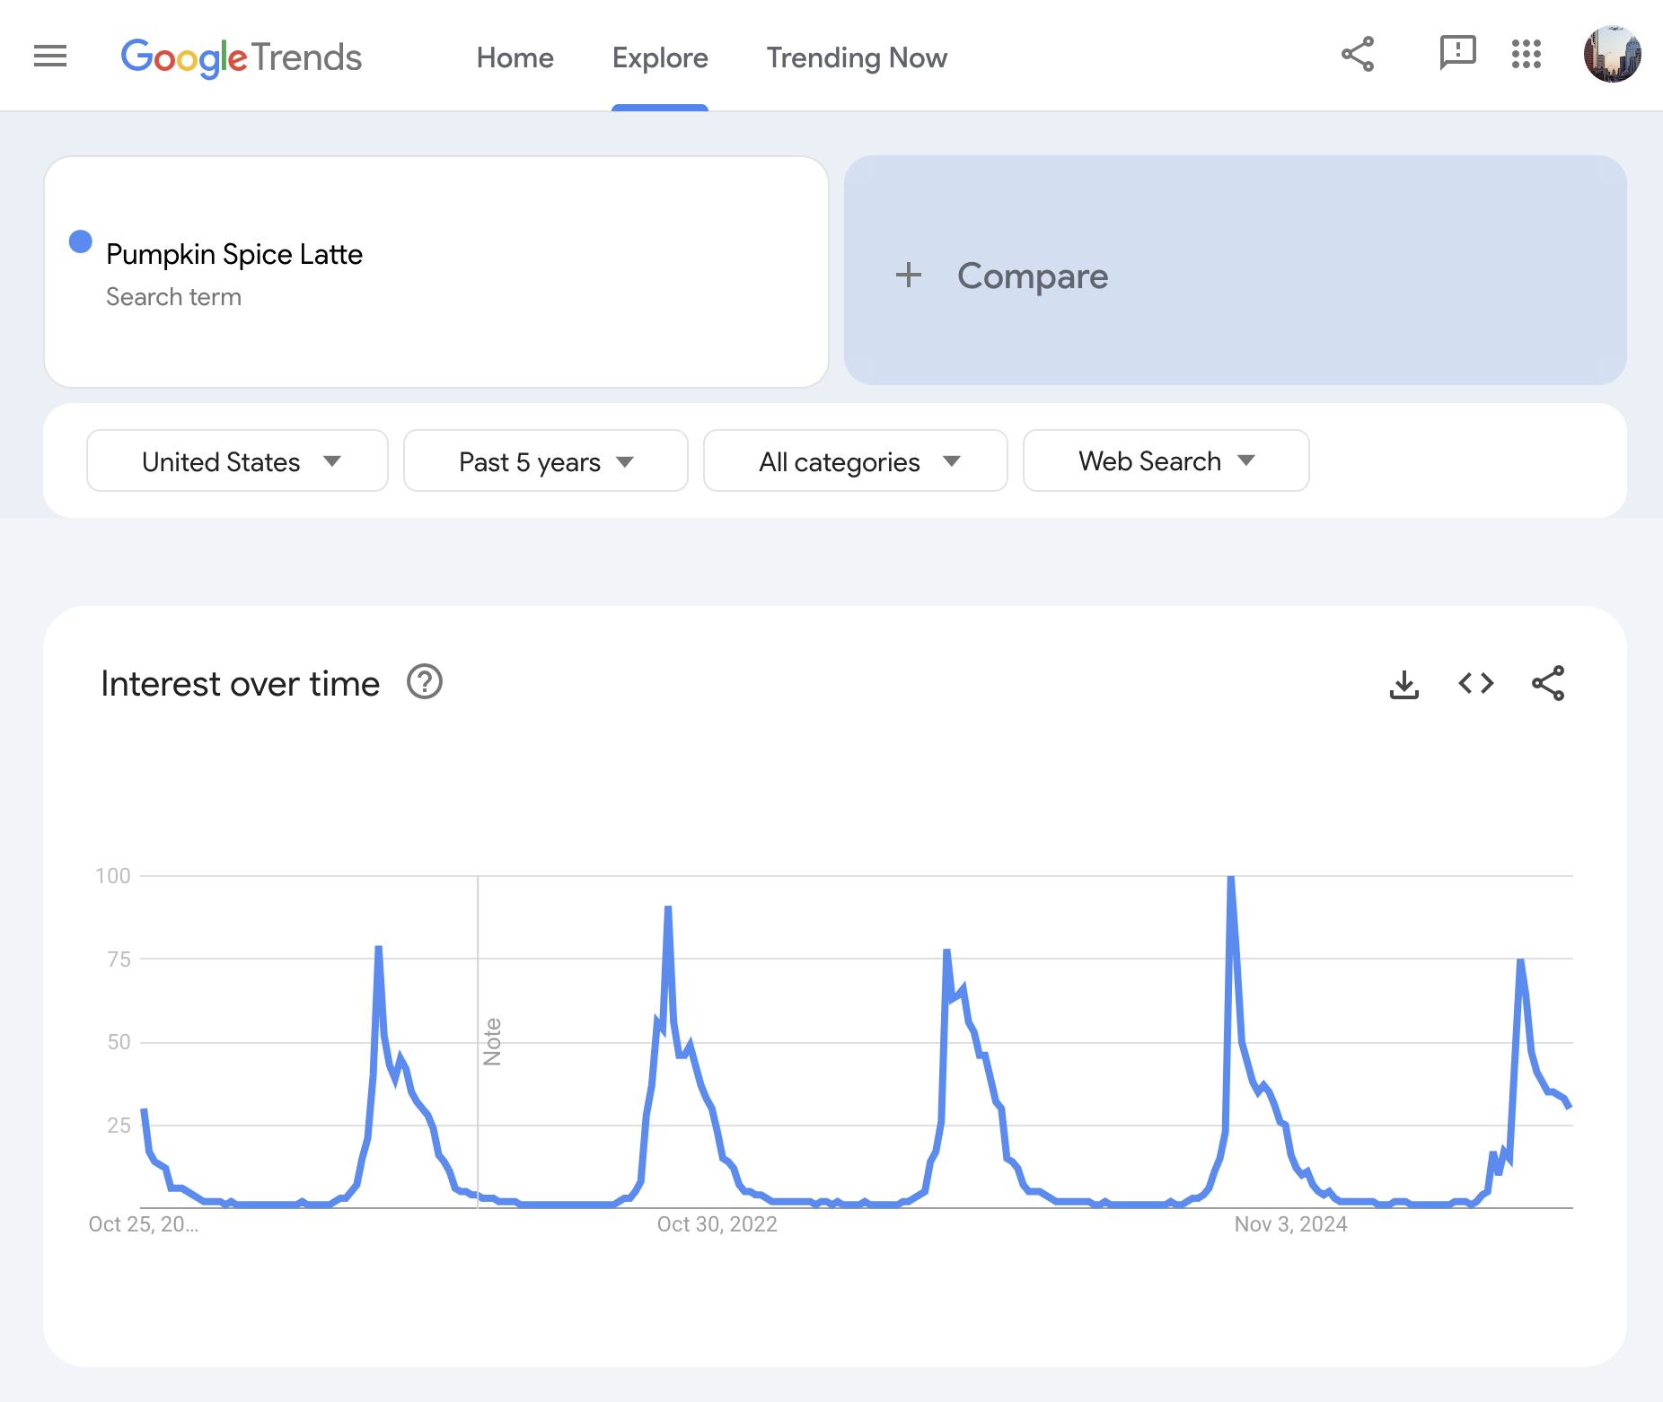Open the account profile avatar
Image resolution: width=1663 pixels, height=1402 pixels.
[x=1612, y=54]
